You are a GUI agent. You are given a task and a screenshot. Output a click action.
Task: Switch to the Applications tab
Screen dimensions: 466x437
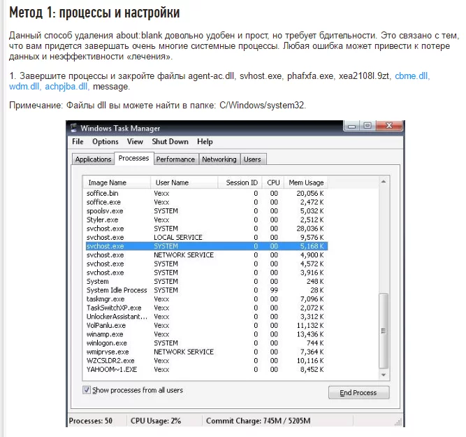tap(93, 159)
